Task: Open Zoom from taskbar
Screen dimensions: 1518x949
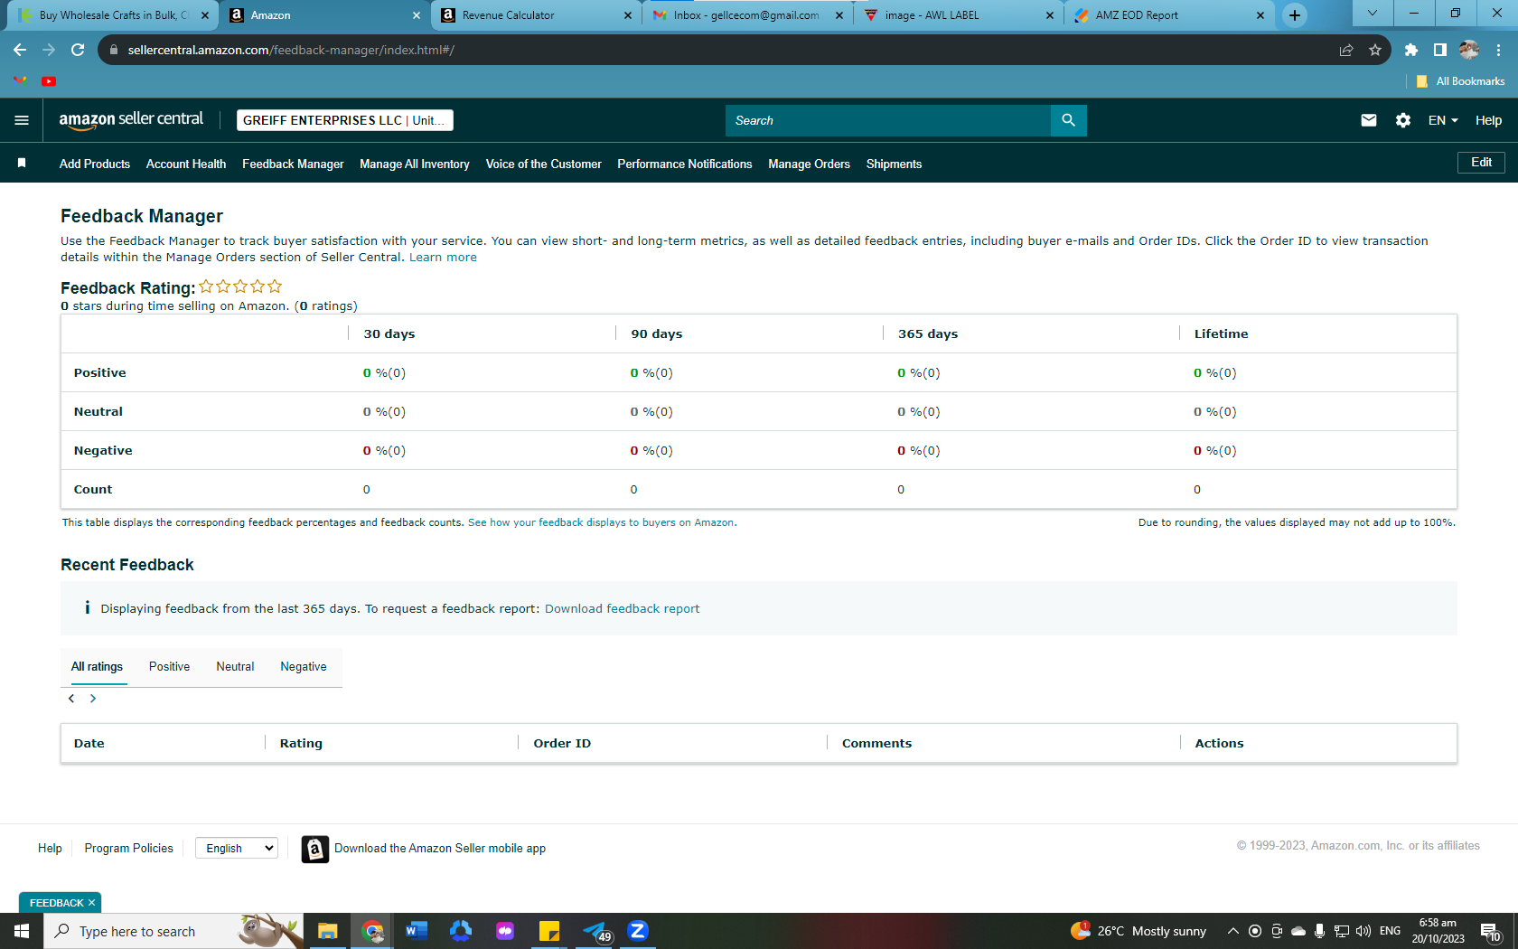Action: coord(638,931)
